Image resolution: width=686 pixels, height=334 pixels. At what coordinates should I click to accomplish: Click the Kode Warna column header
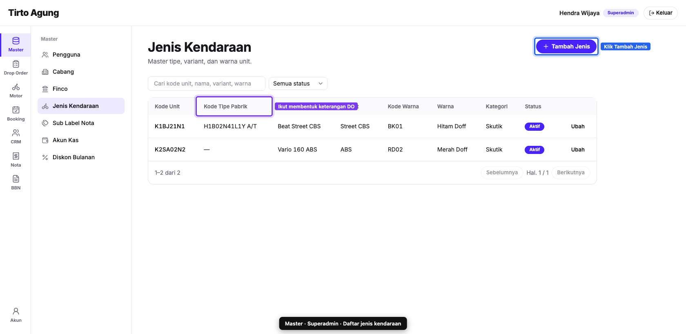(403, 106)
